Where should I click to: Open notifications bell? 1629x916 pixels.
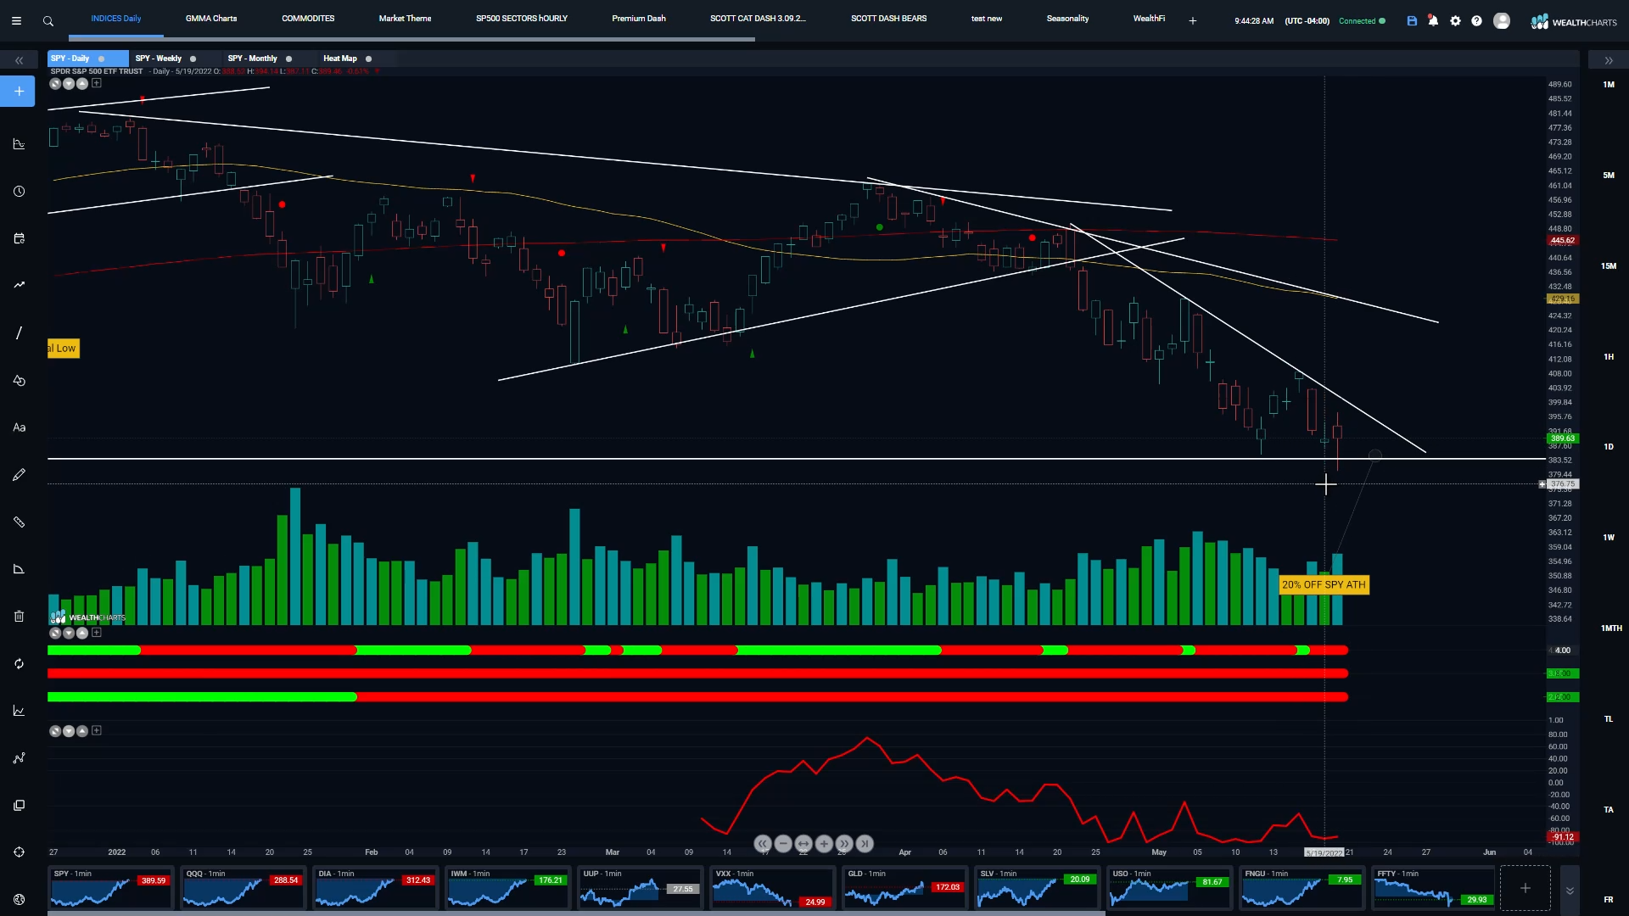(x=1433, y=21)
